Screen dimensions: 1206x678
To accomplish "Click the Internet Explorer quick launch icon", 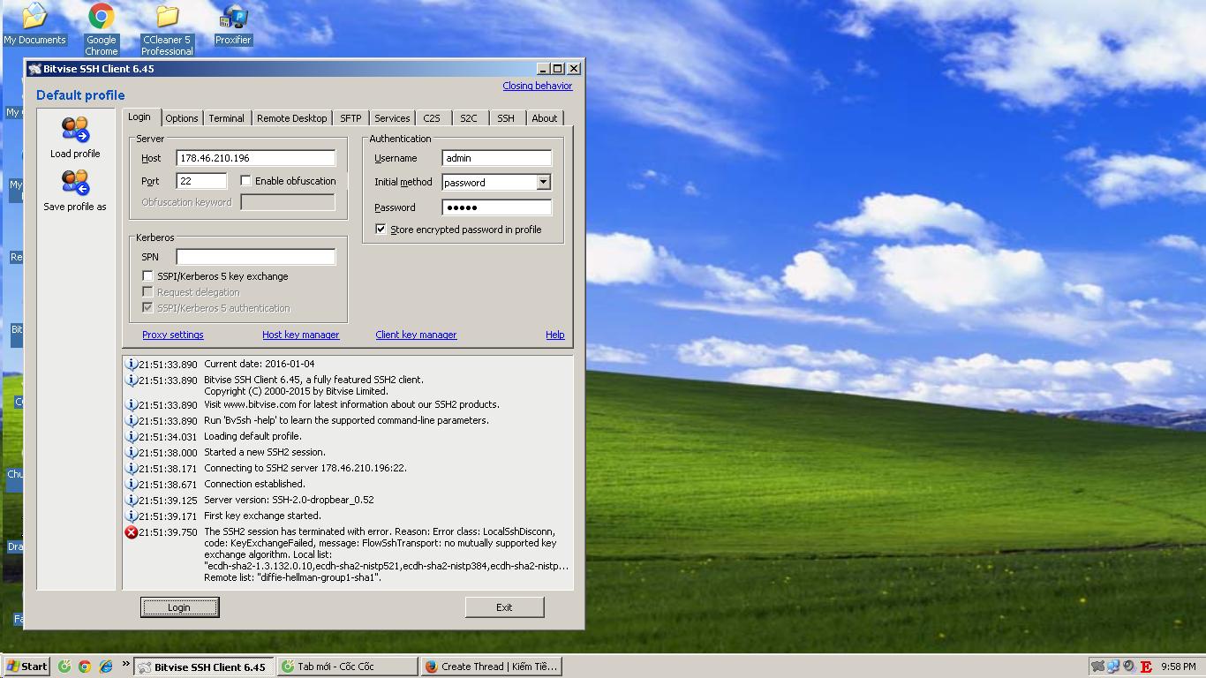I will [106, 667].
